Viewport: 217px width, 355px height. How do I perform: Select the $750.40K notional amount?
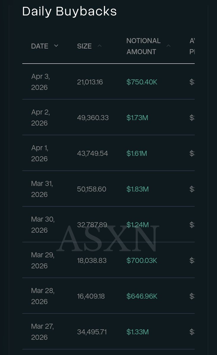click(142, 82)
